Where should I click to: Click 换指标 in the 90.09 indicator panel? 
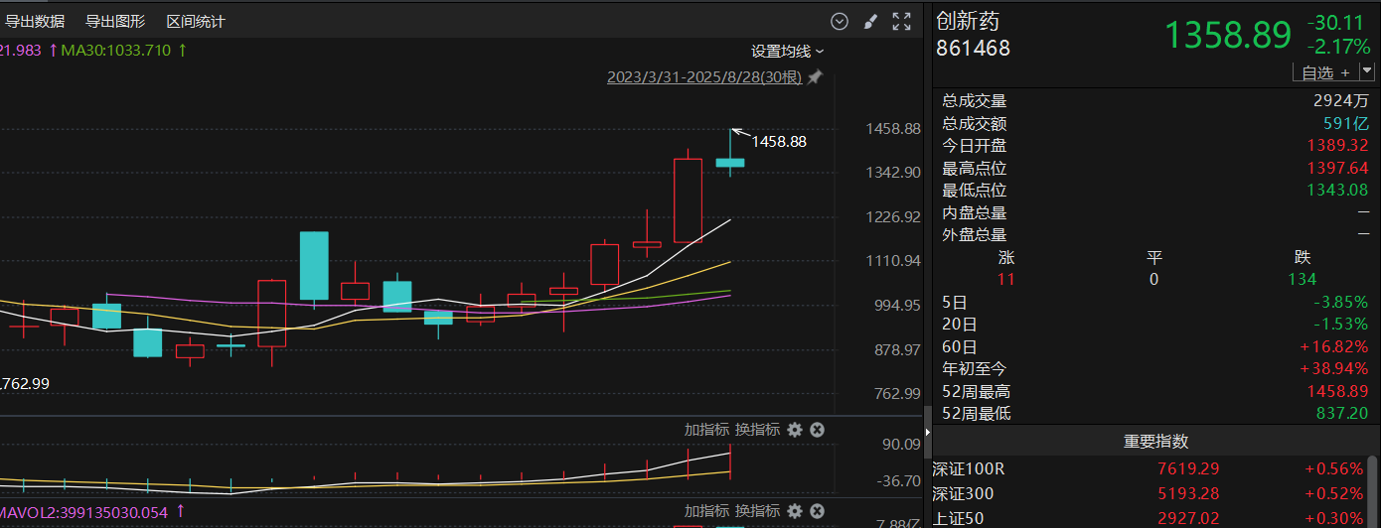(757, 430)
